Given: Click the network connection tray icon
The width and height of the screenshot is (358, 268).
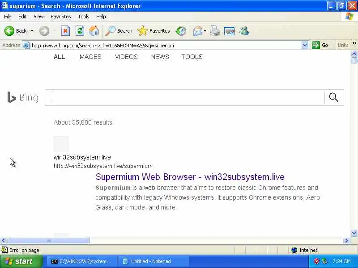Looking at the screenshot, I should [325, 261].
